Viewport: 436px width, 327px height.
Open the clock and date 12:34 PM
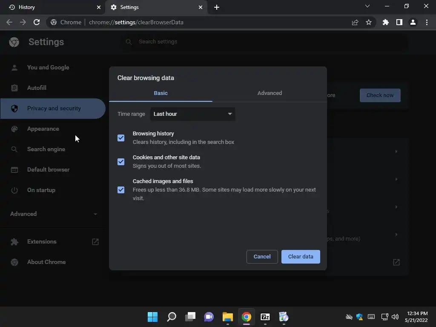click(416, 317)
